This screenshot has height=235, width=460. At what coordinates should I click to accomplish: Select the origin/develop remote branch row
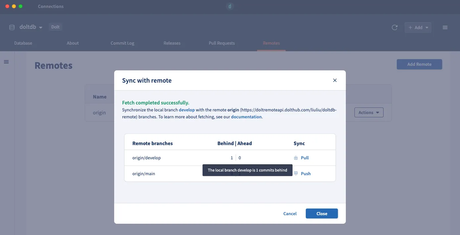pyautogui.click(x=147, y=158)
